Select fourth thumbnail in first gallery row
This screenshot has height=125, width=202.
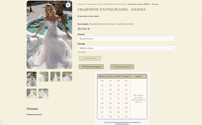pos(67,77)
